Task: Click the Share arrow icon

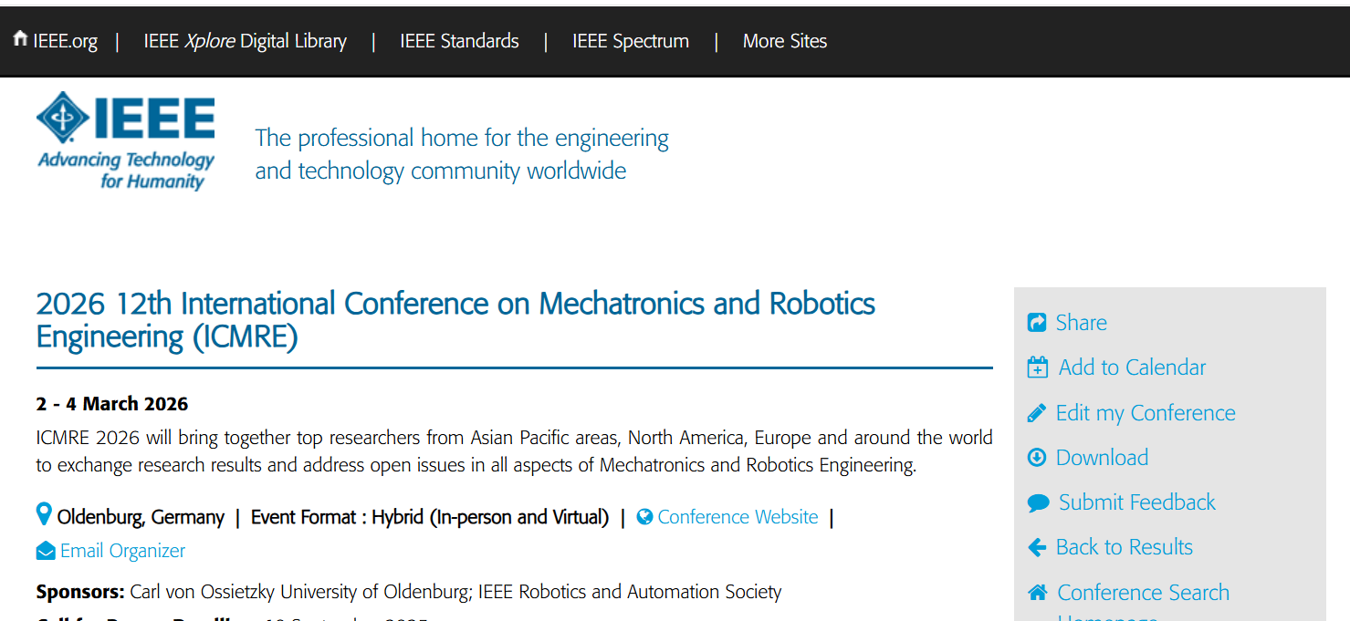Action: 1037,323
